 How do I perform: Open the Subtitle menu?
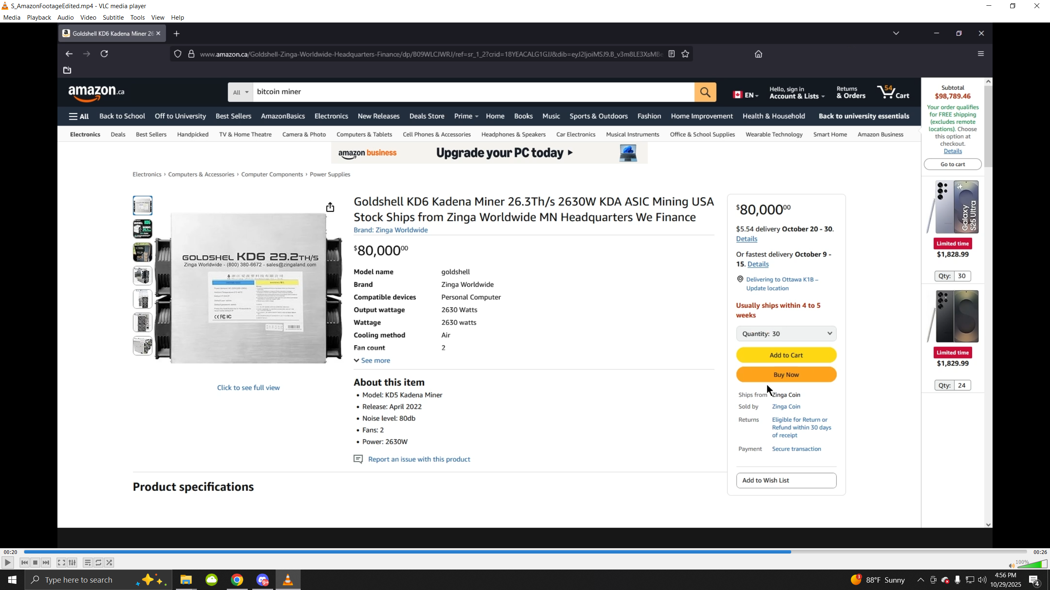click(x=113, y=17)
